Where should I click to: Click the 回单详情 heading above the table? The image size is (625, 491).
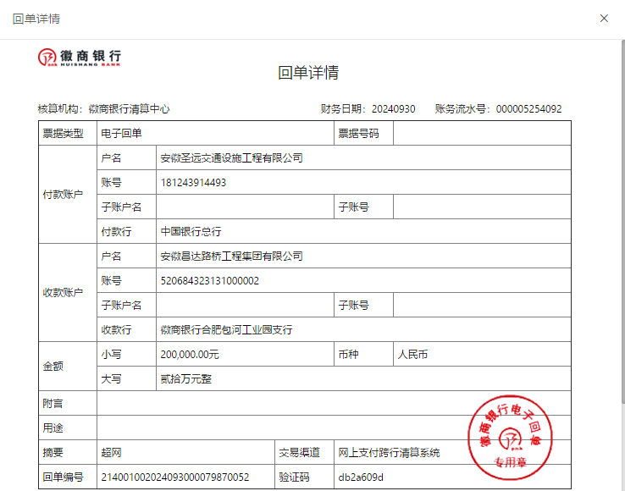coord(308,73)
